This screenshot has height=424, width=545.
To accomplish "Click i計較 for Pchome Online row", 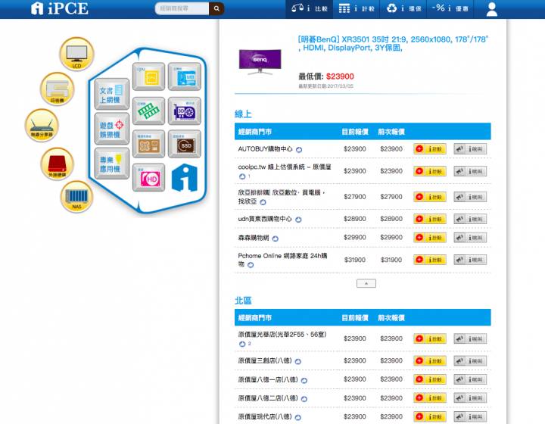I will pyautogui.click(x=430, y=260).
